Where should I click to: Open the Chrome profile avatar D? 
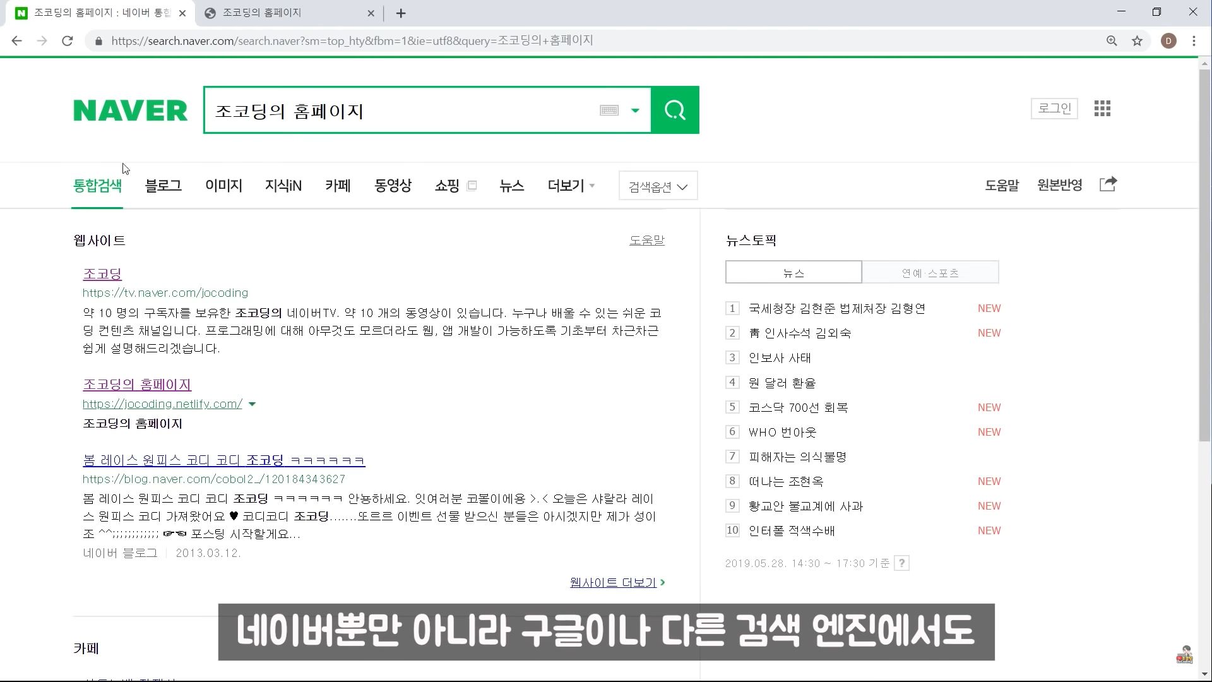tap(1168, 41)
